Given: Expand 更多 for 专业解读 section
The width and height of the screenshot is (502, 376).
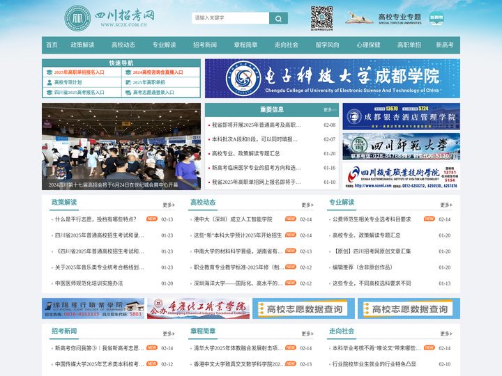Looking at the screenshot, I should point(446,205).
